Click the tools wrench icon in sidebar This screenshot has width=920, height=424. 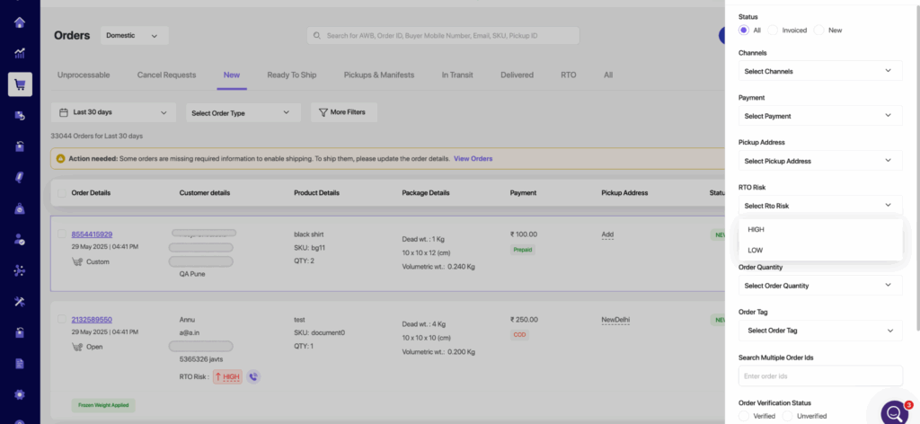[x=20, y=301]
